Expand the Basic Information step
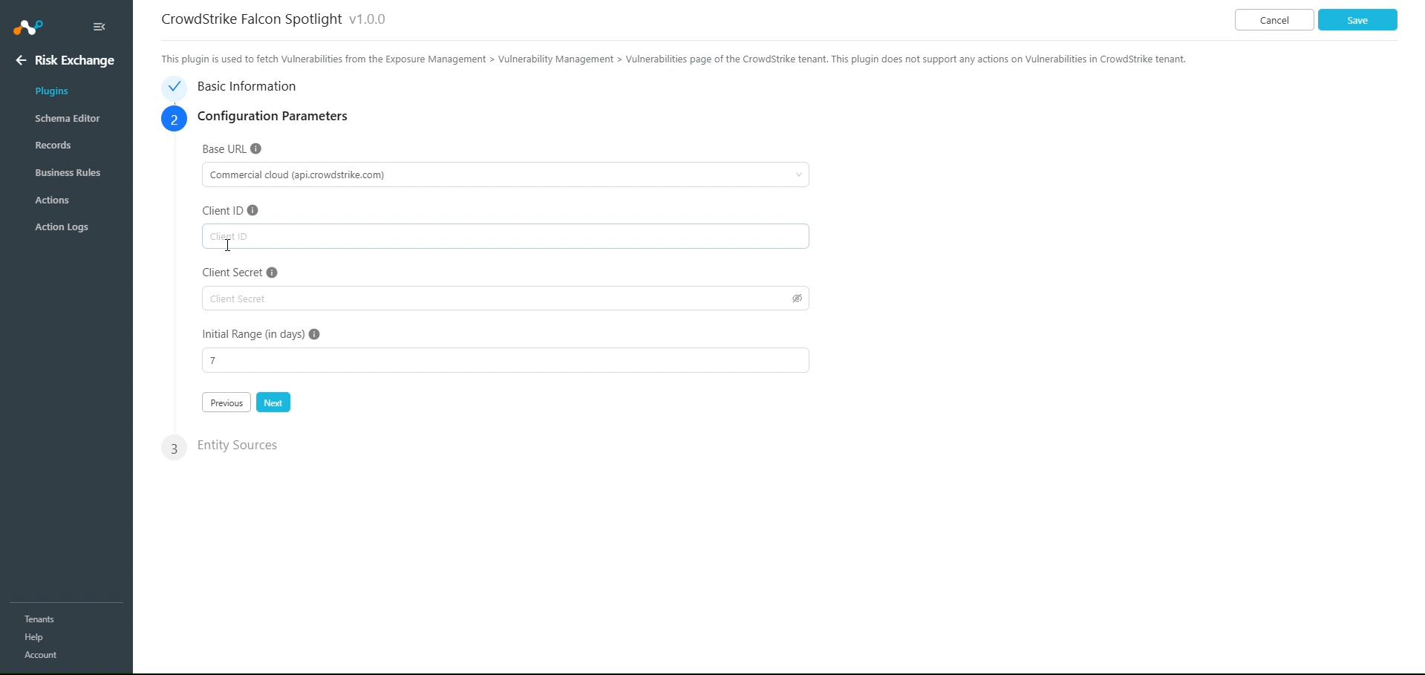This screenshot has width=1425, height=675. tap(247, 86)
